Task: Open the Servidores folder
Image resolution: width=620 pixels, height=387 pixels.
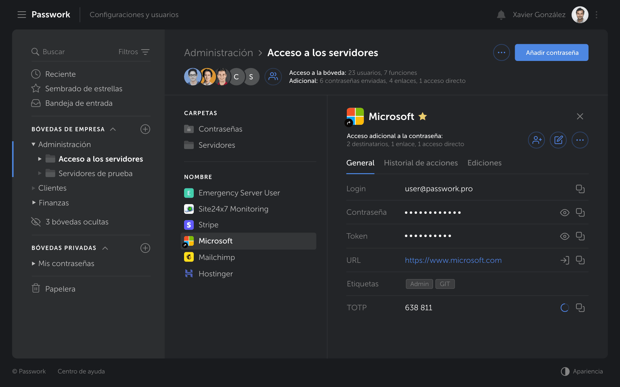Action: (210, 145)
